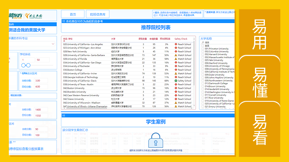This screenshot has height=162, width=289.
Task: Open the 首页 tab
Action: [x=73, y=14]
